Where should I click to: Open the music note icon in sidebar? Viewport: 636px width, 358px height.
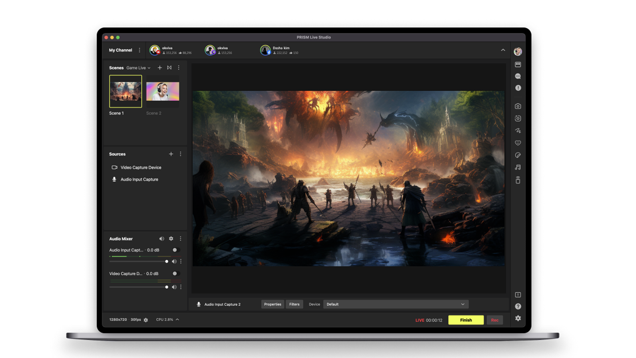(x=518, y=167)
